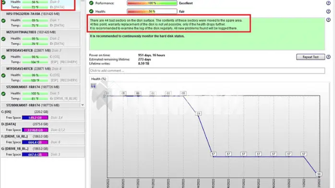Click the 'Click to add comment' field
The image size is (335, 188).
[207, 70]
